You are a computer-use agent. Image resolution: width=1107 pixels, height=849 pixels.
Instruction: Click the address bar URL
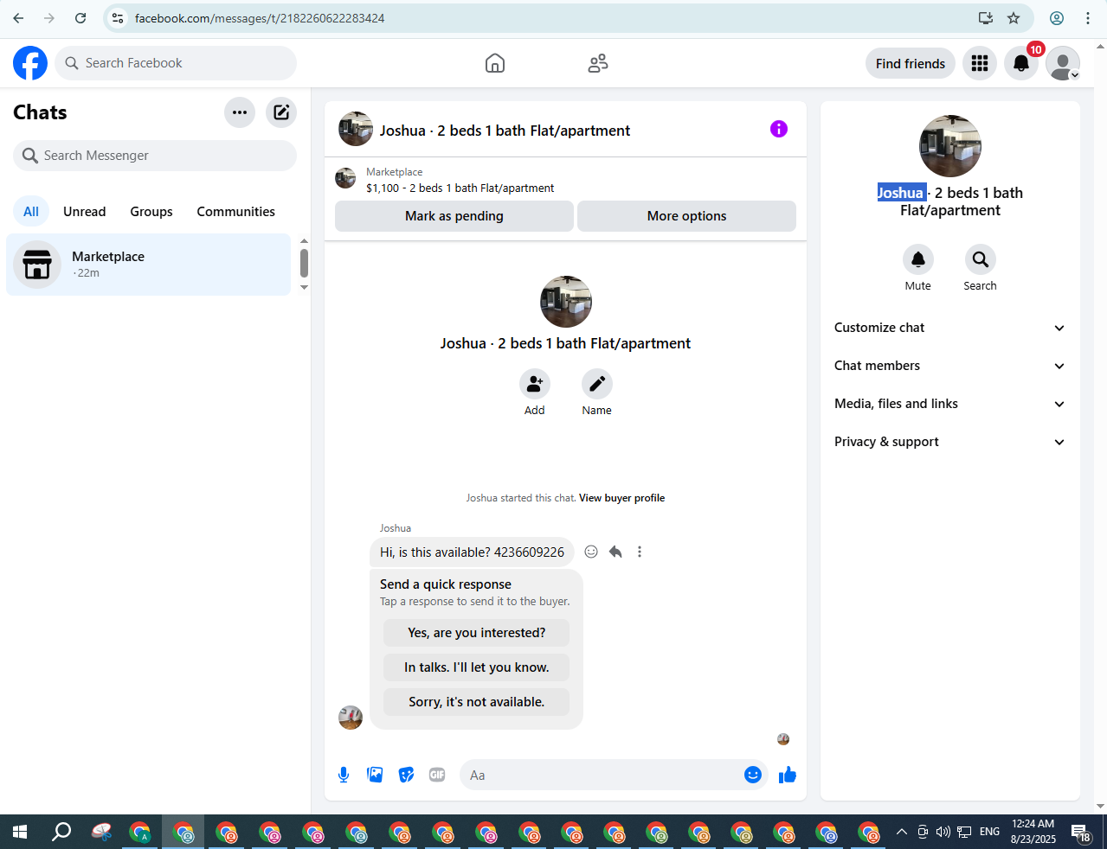click(x=260, y=18)
